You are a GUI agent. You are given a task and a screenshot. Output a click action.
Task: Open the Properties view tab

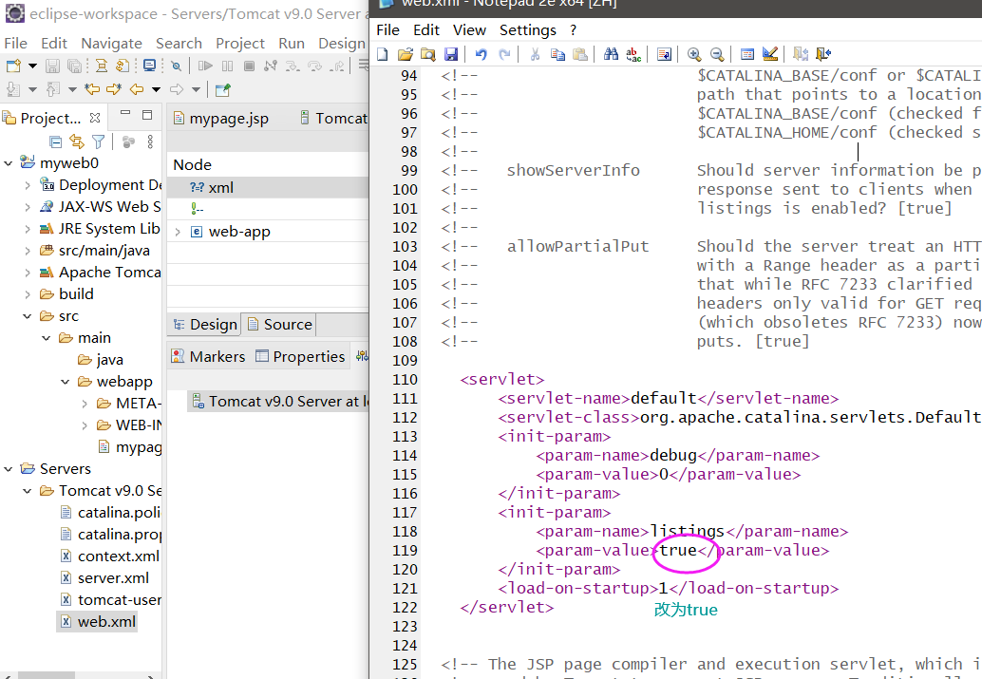click(x=300, y=356)
